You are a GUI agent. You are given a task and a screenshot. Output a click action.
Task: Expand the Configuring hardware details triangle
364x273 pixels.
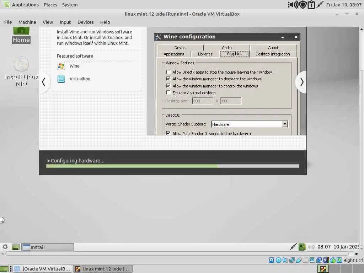click(x=48, y=161)
